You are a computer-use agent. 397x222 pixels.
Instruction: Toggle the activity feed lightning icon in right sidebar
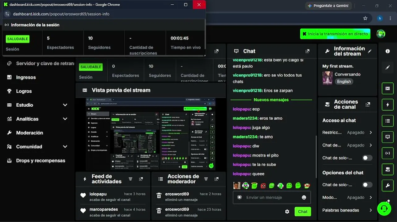[388, 105]
